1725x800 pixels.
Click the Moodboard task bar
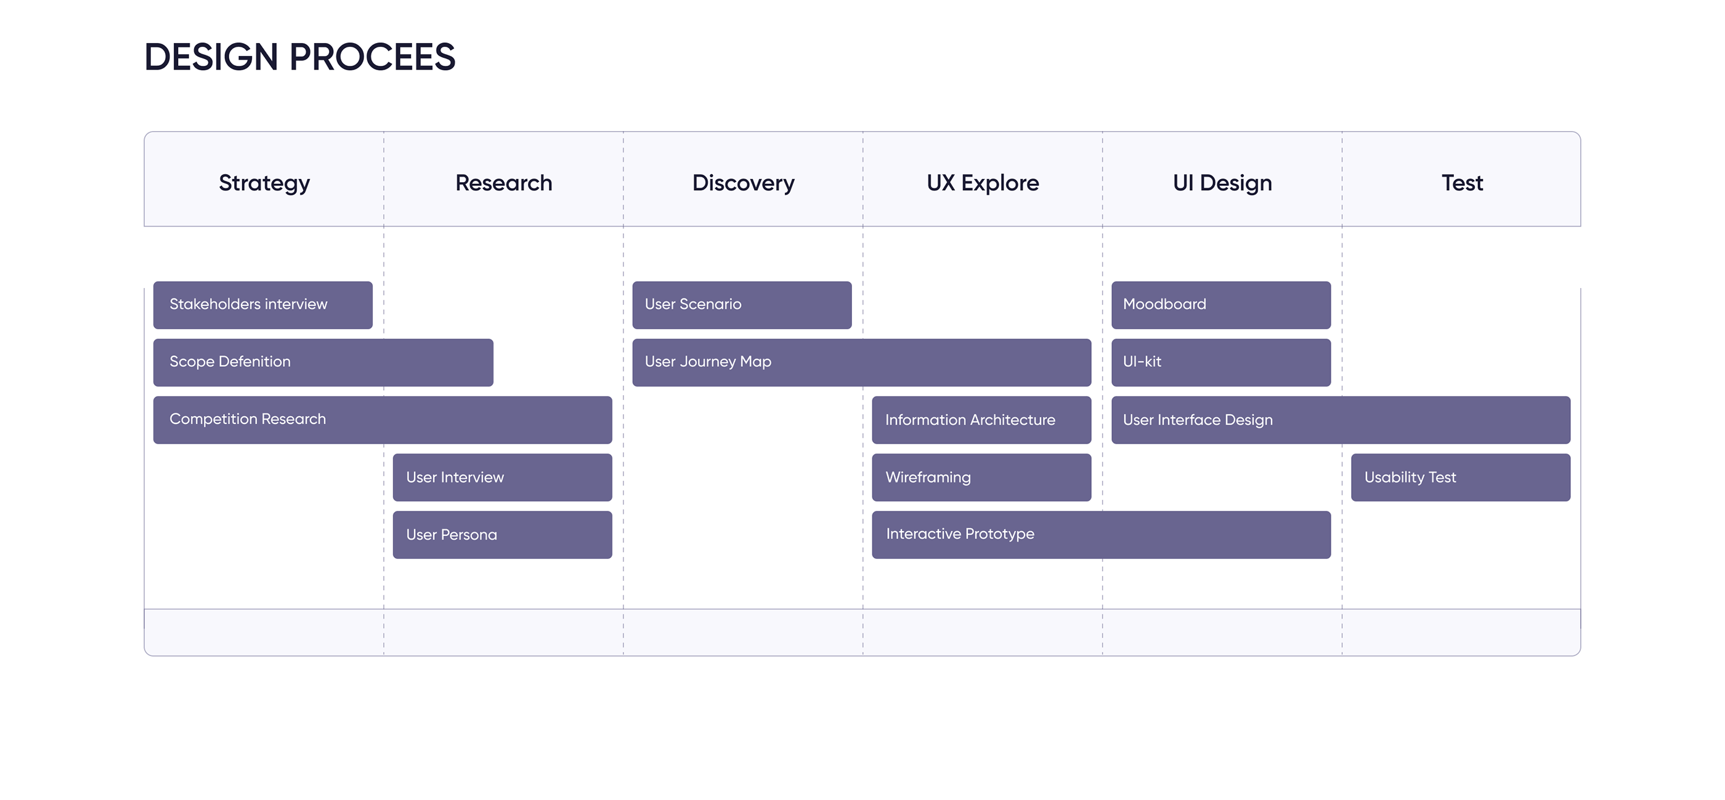(1221, 305)
